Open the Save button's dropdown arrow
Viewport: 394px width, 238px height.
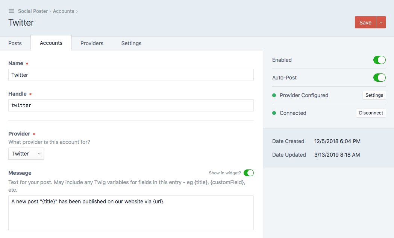coord(381,22)
